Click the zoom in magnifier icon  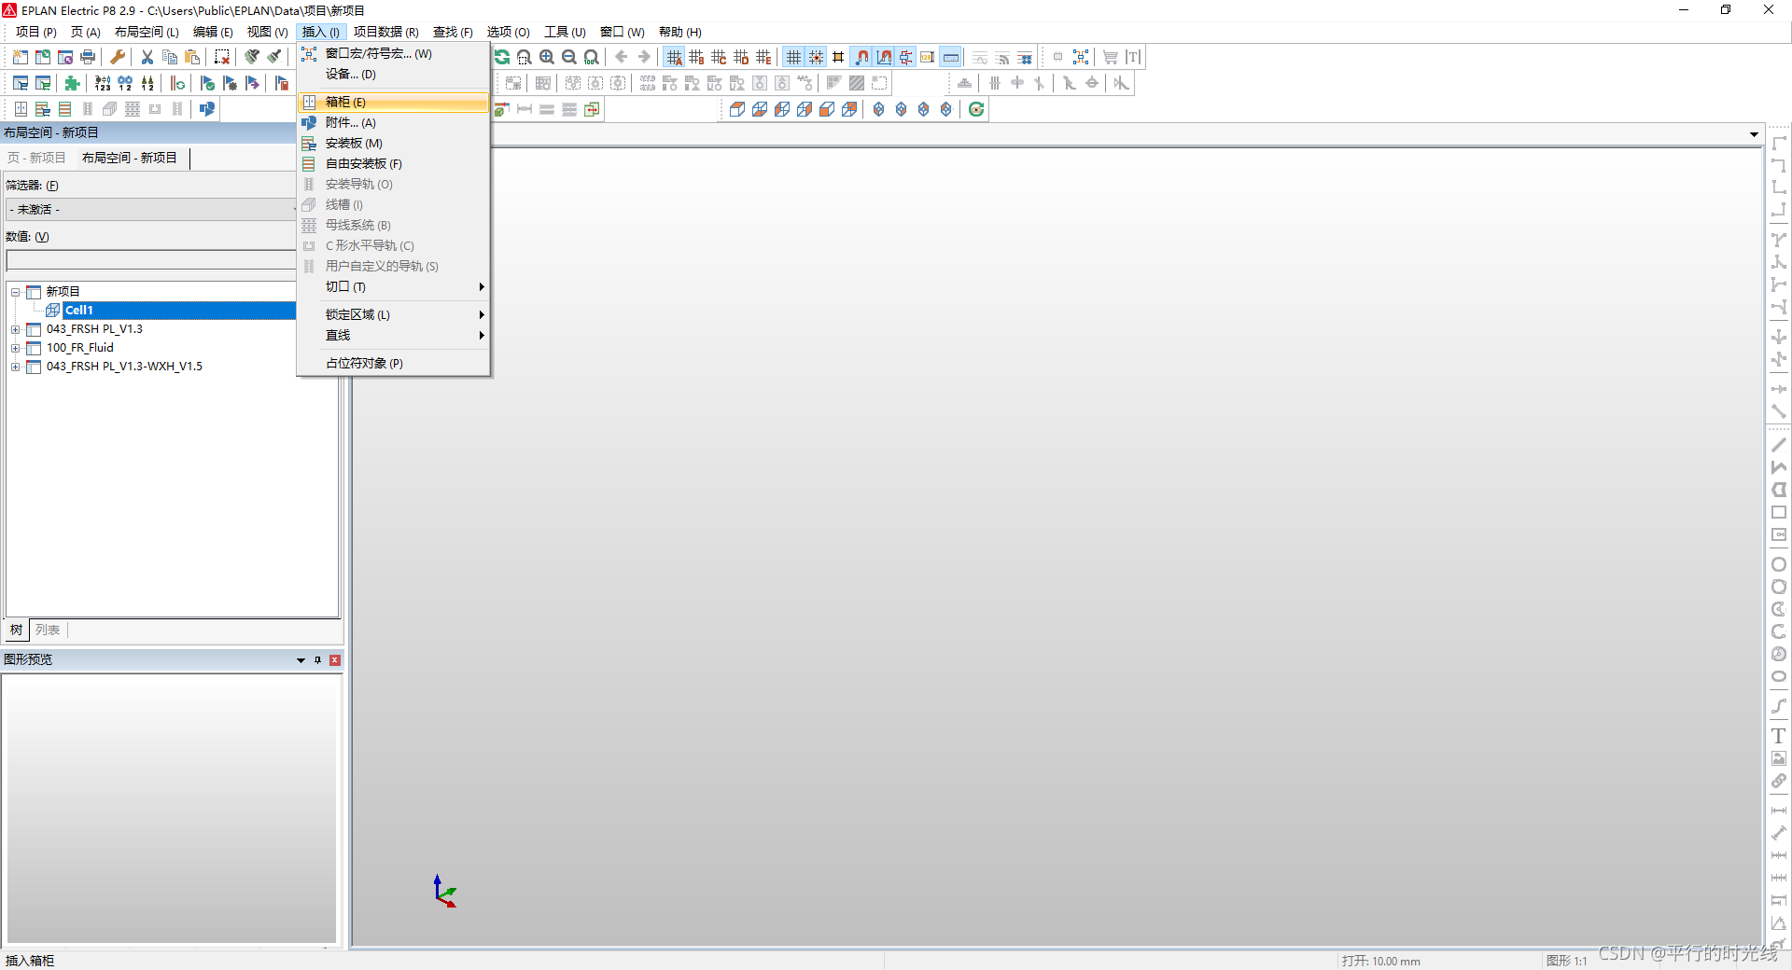547,57
